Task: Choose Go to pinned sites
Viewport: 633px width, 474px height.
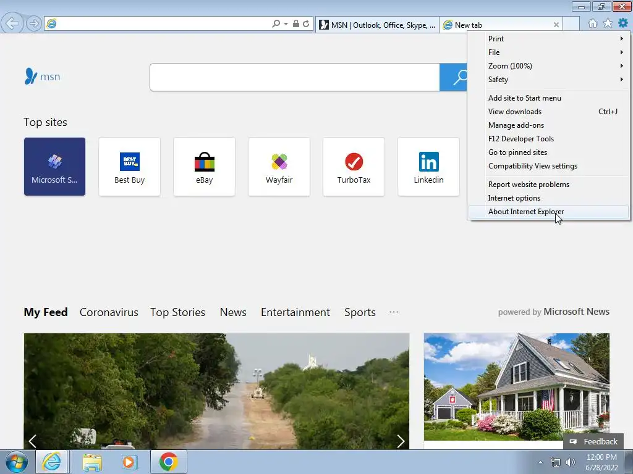Action: (549, 152)
